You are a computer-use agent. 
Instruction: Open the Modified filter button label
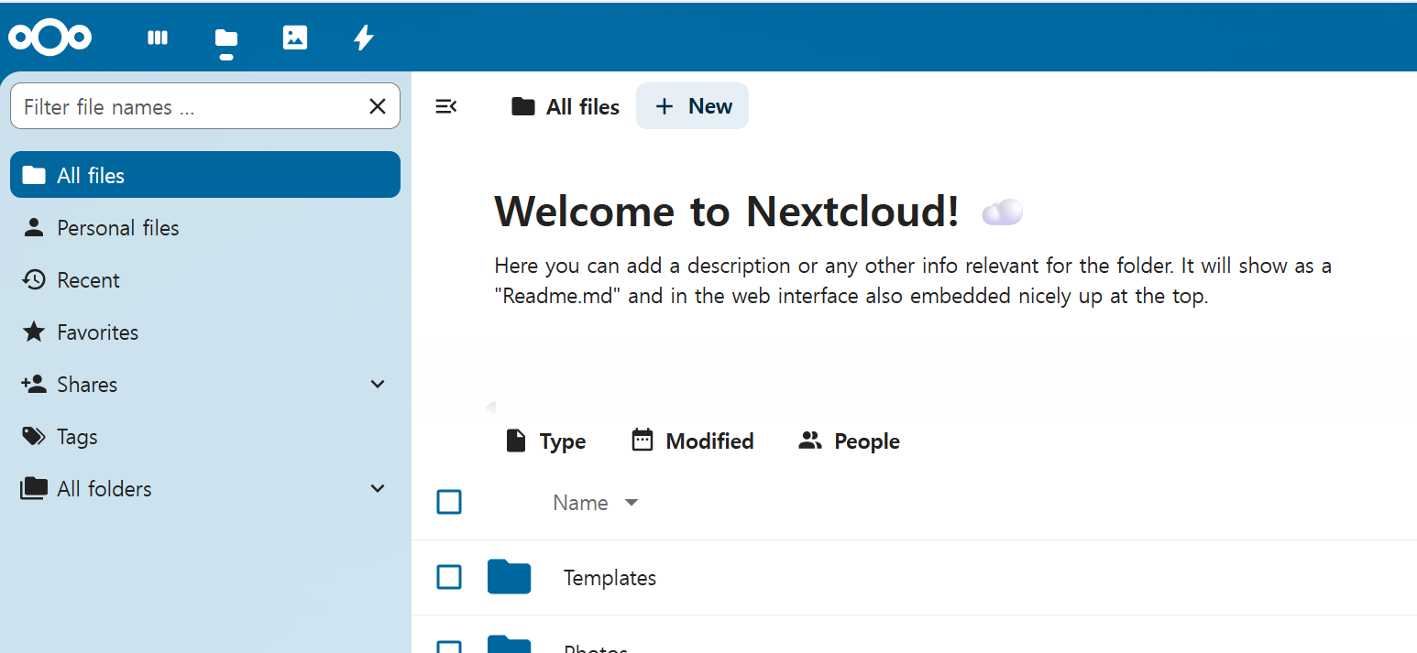click(x=710, y=441)
